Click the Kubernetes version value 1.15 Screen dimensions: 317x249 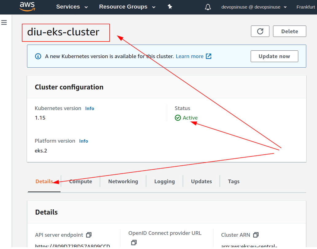40,118
